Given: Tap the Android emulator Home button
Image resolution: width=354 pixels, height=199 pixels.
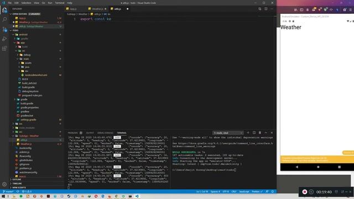Looking at the screenshot, I should click(x=318, y=167).
